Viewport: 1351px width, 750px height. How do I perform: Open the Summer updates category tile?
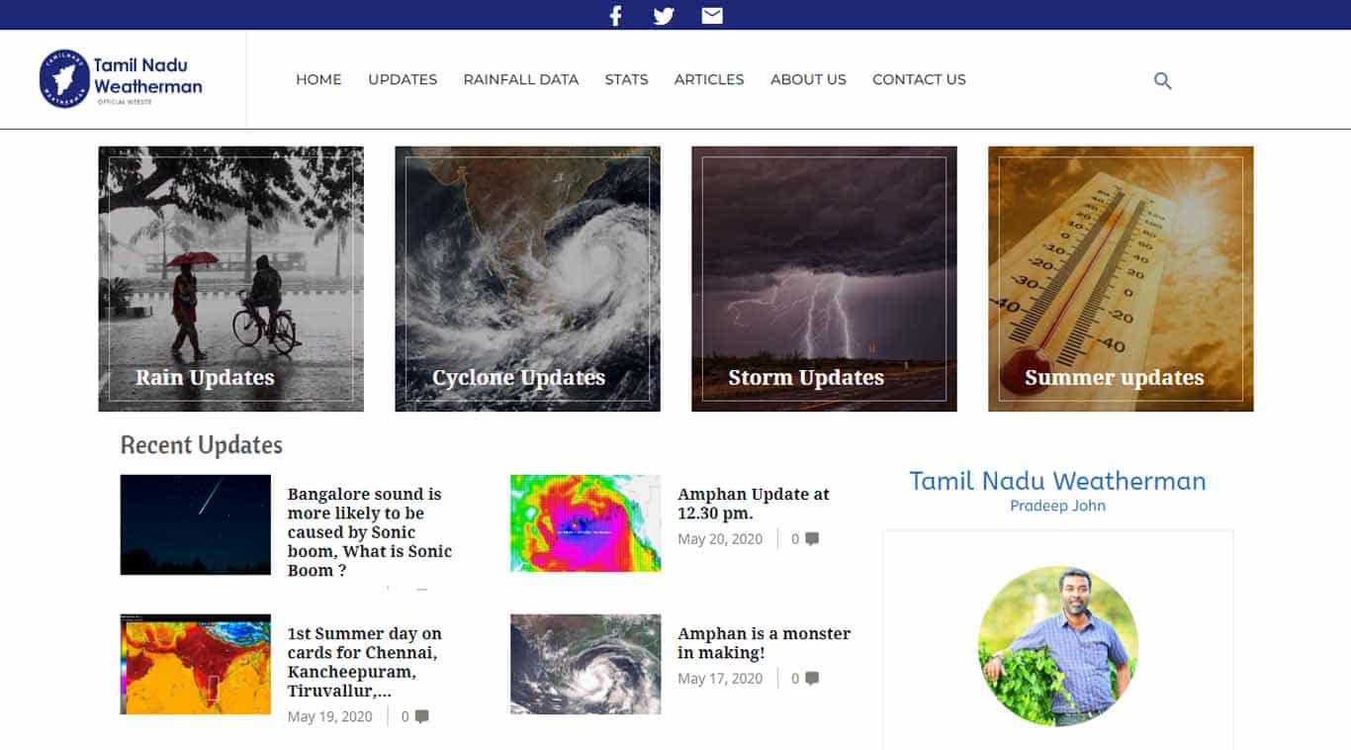coord(1121,279)
